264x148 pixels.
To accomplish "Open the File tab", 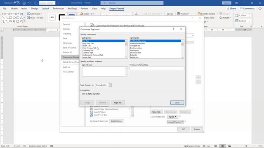I will 5,8.
